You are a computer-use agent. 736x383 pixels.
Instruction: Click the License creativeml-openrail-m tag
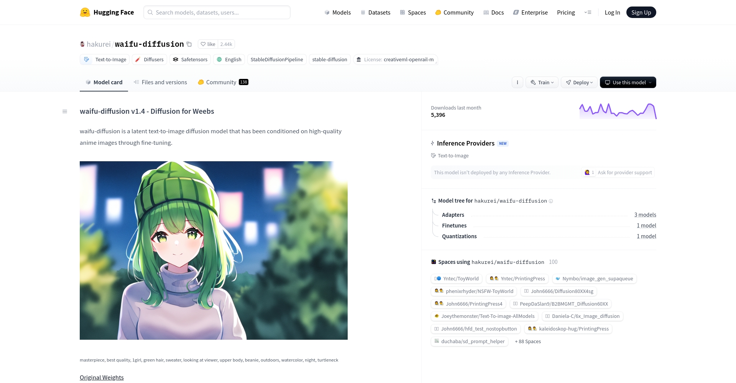[395, 59]
